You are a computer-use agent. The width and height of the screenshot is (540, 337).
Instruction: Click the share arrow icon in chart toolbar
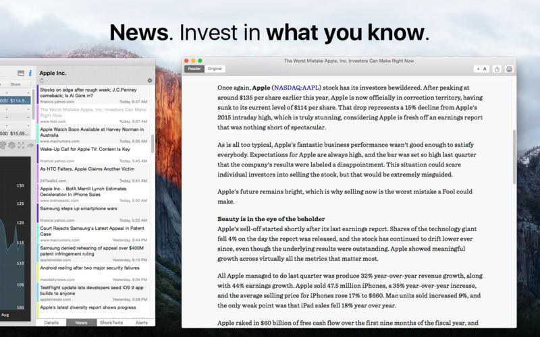pyautogui.click(x=30, y=145)
